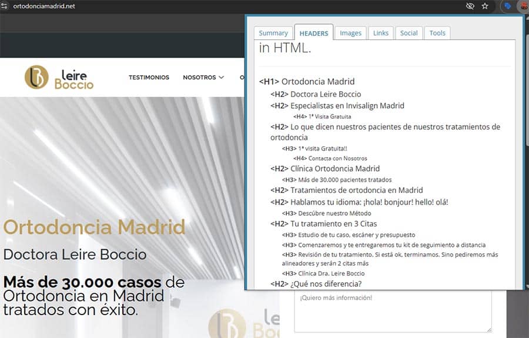
Task: Open the Links tab
Action: click(x=381, y=33)
